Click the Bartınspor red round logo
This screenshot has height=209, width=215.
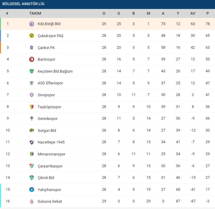[32, 60]
